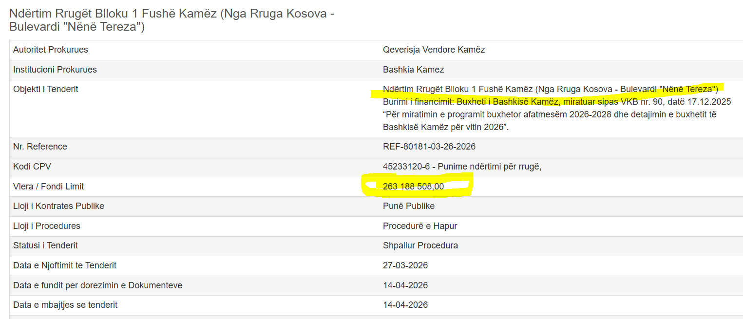
Task: Click the 'Burimi i financimit' text line
Action: pos(557,102)
